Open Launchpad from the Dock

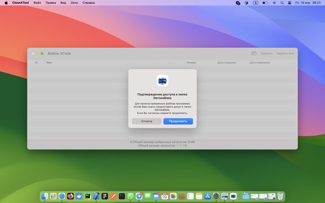point(53,196)
